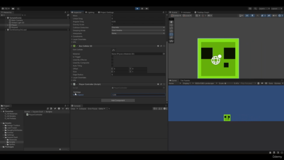The image size is (284, 160).
Task: Click the Step frame button
Action: point(147,8)
